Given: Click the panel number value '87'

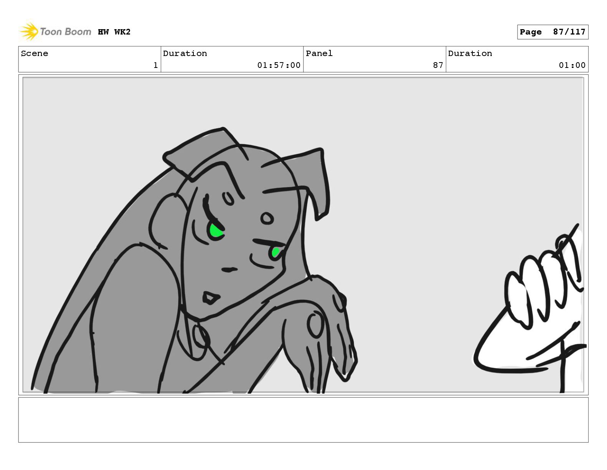Looking at the screenshot, I should (438, 65).
